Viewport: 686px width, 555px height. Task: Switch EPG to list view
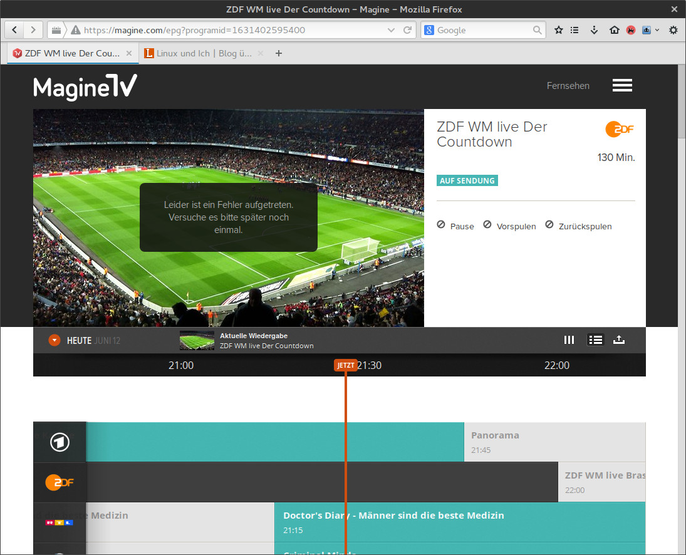pyautogui.click(x=595, y=340)
